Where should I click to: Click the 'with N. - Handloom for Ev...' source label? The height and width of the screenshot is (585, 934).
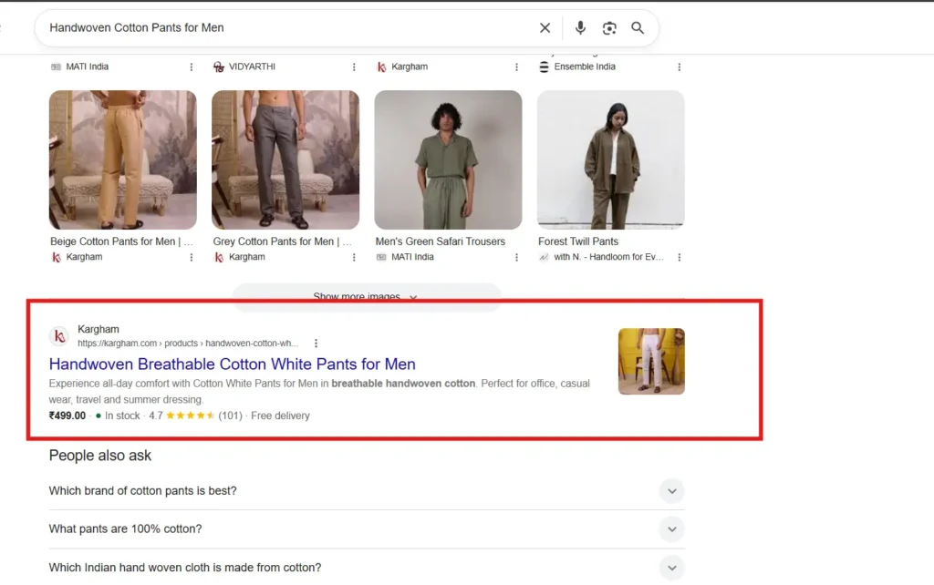tap(608, 257)
